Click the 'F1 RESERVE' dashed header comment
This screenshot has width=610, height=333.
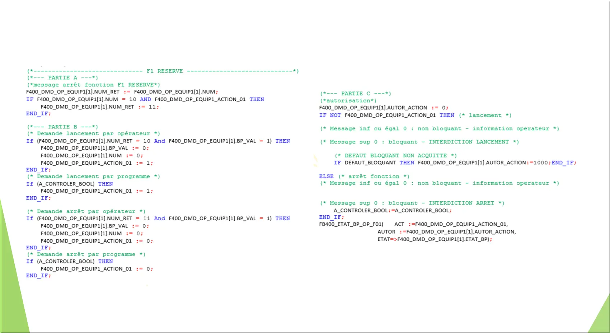click(x=163, y=71)
